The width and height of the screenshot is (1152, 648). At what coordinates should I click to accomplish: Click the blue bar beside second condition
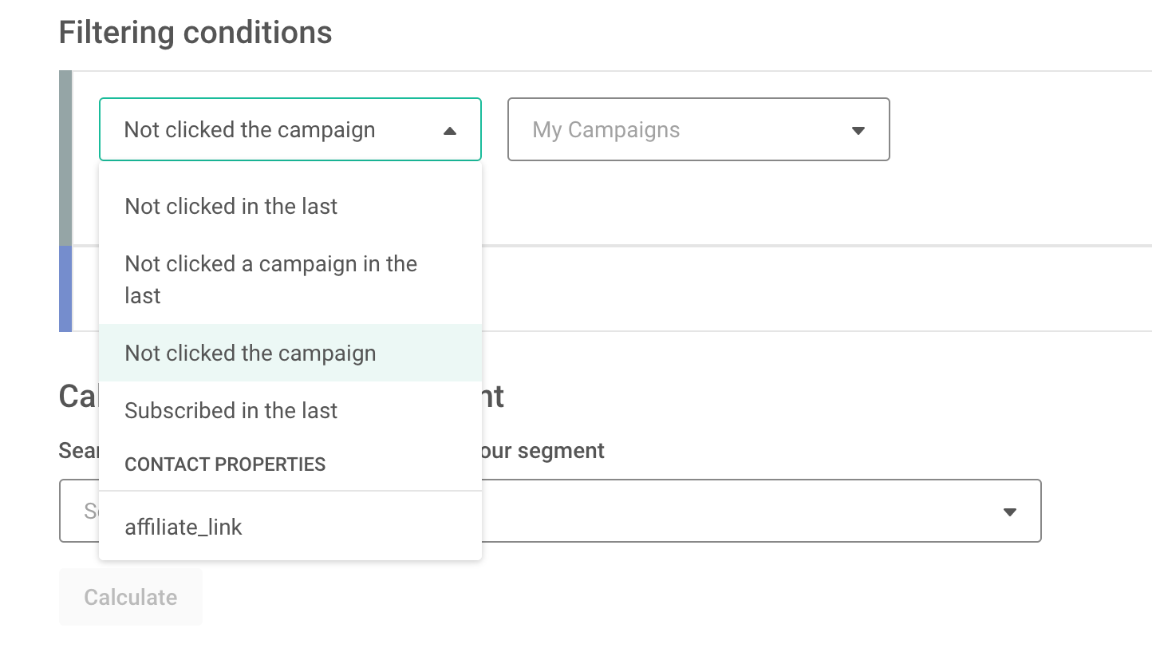tap(65, 289)
